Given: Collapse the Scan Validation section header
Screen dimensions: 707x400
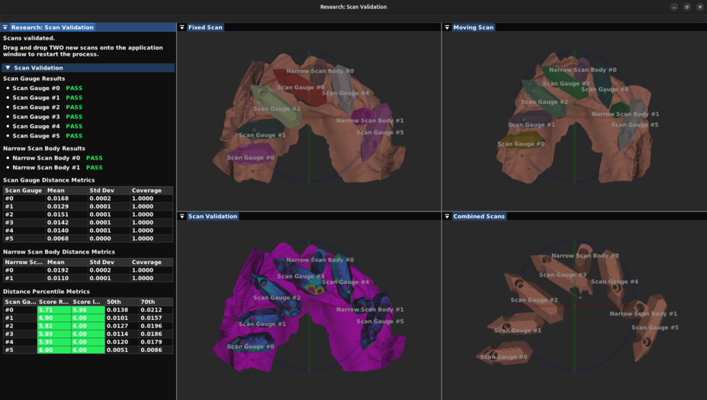Looking at the screenshot, I should tap(8, 68).
